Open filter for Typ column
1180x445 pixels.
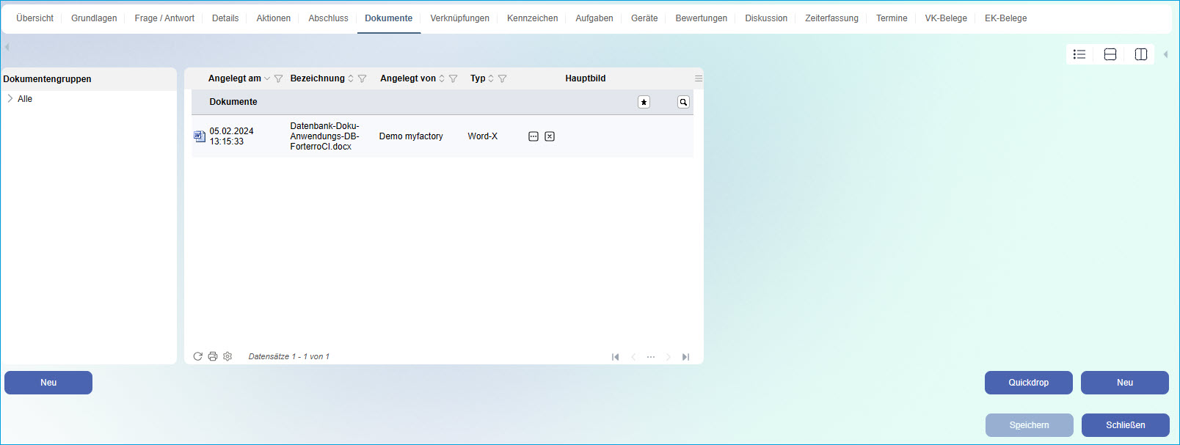502,78
